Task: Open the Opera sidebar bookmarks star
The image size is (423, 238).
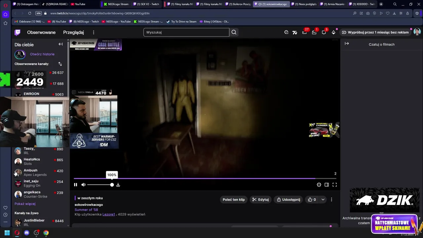Action: click(x=5, y=23)
